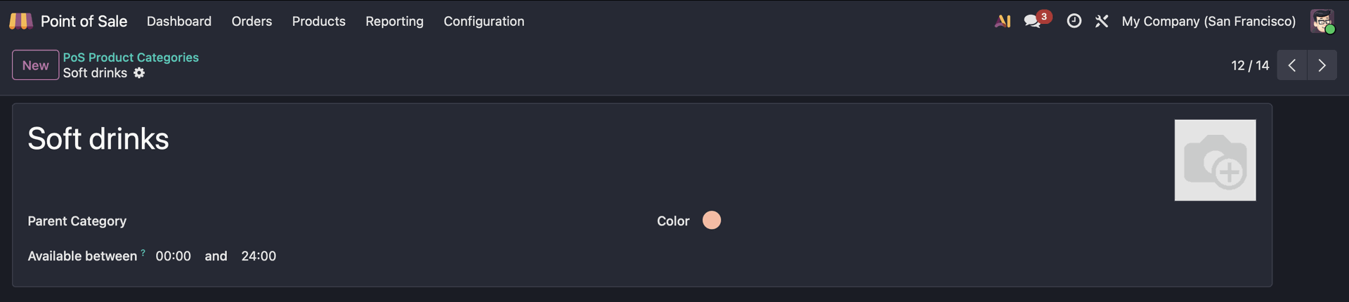Edit the 00:00 availability start time
Viewport: 1349px width, 302px height.
pyautogui.click(x=173, y=256)
